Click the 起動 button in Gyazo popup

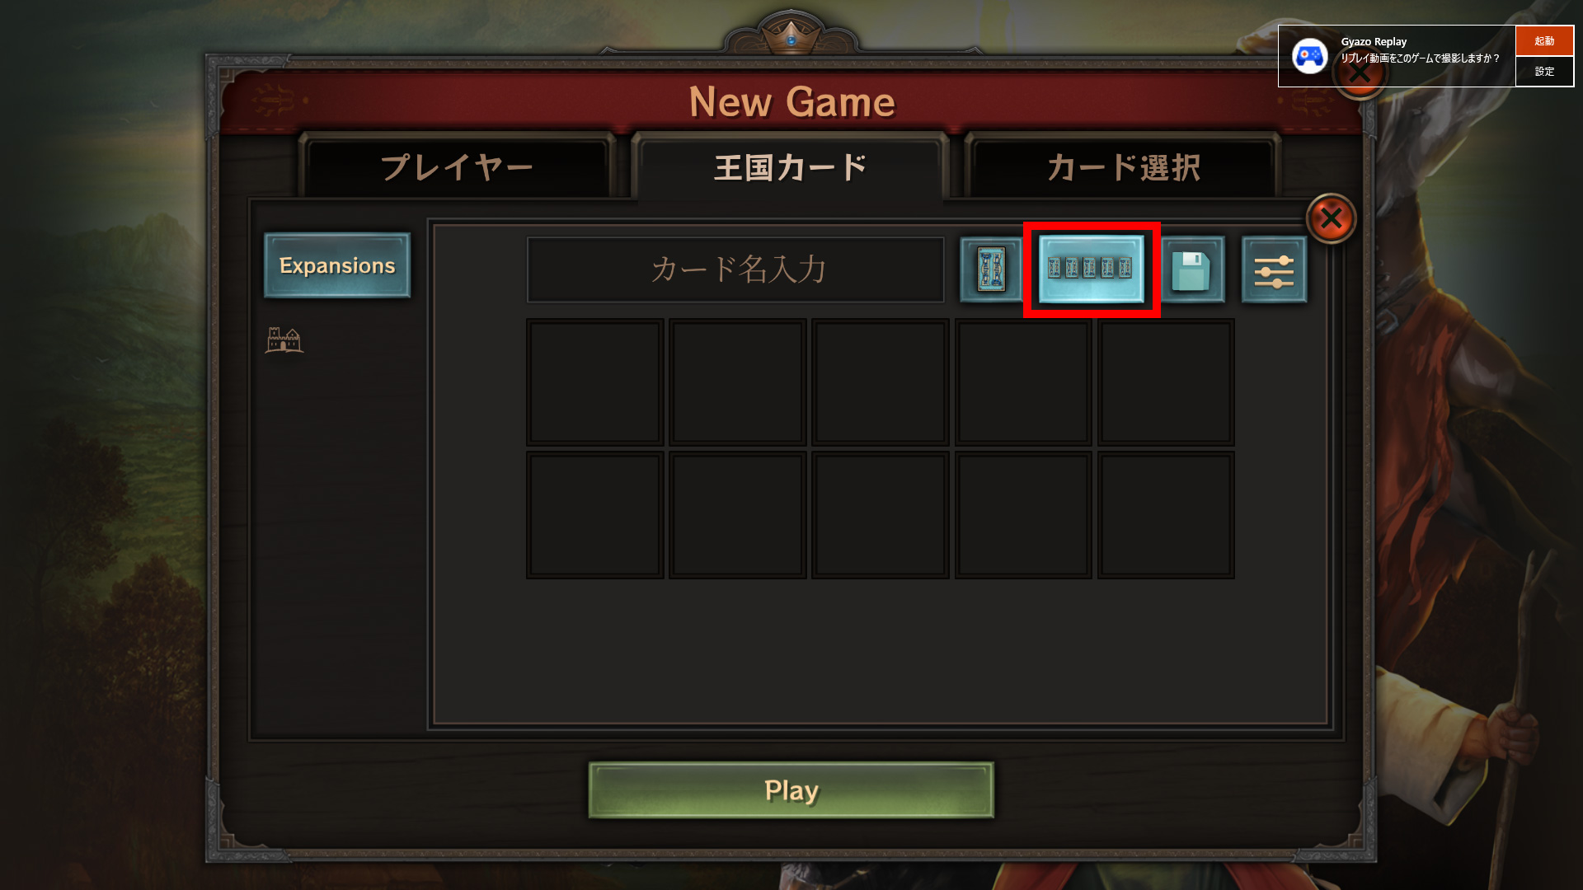pos(1544,40)
